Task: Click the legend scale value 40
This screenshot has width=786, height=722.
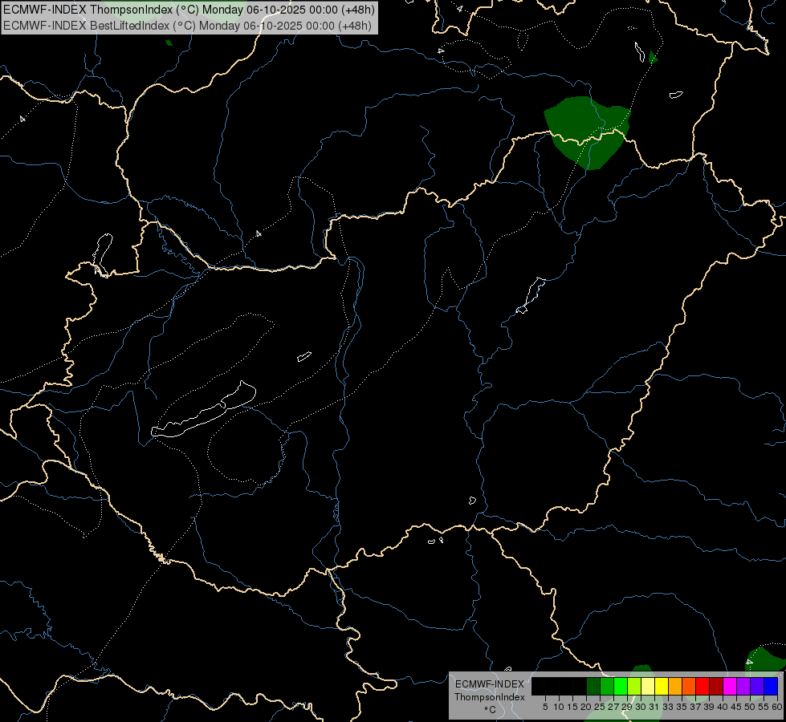Action: (723, 707)
